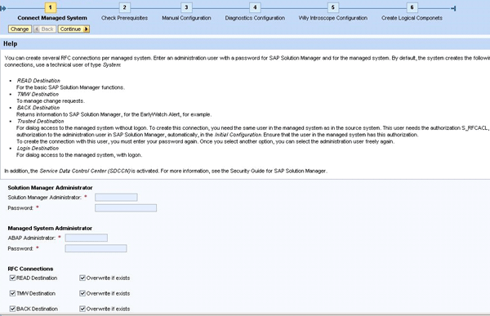Toggle Overwrite if exists for TMW Destination
This screenshot has height=316, width=490.
(x=82, y=293)
